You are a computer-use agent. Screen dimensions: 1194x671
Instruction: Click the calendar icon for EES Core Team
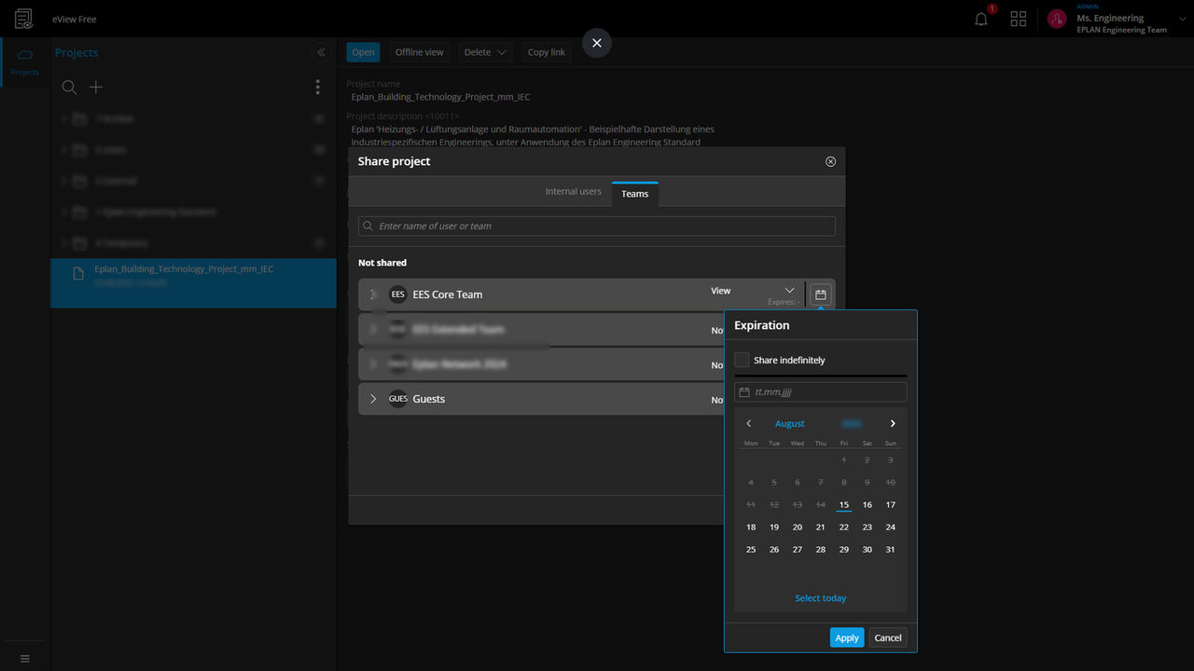click(x=821, y=294)
